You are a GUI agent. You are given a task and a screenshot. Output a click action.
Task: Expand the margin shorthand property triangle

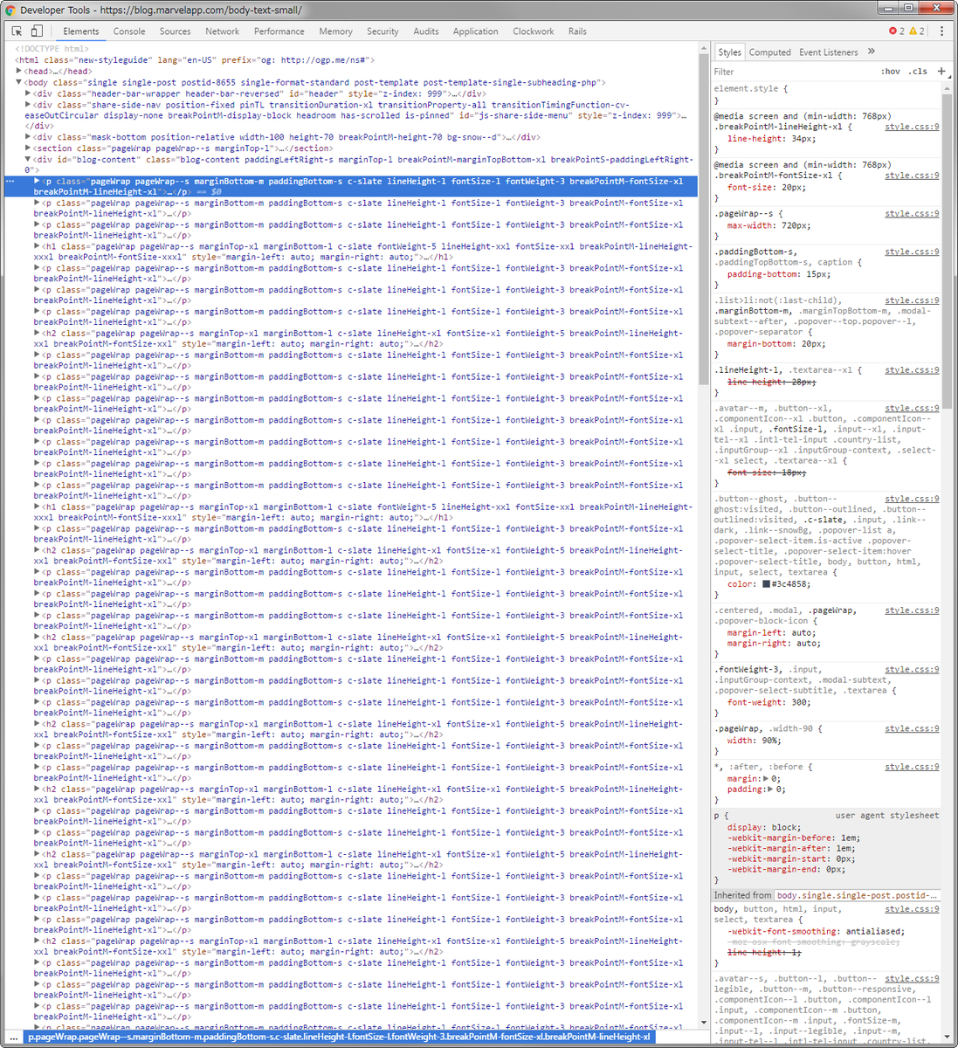(766, 778)
